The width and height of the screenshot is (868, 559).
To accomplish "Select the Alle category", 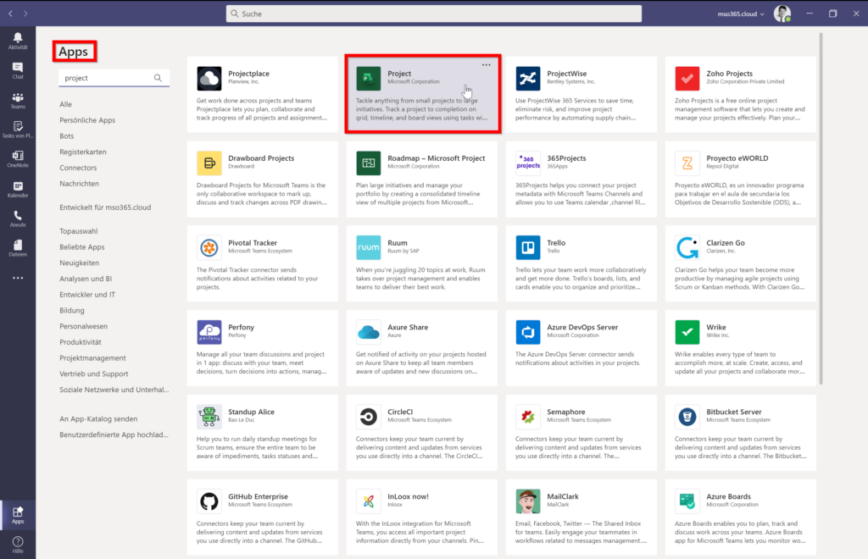I will [x=66, y=104].
